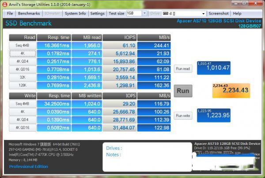Minimize the Anvil's Storage Utilities window
This screenshot has height=178, width=265.
(236, 3)
